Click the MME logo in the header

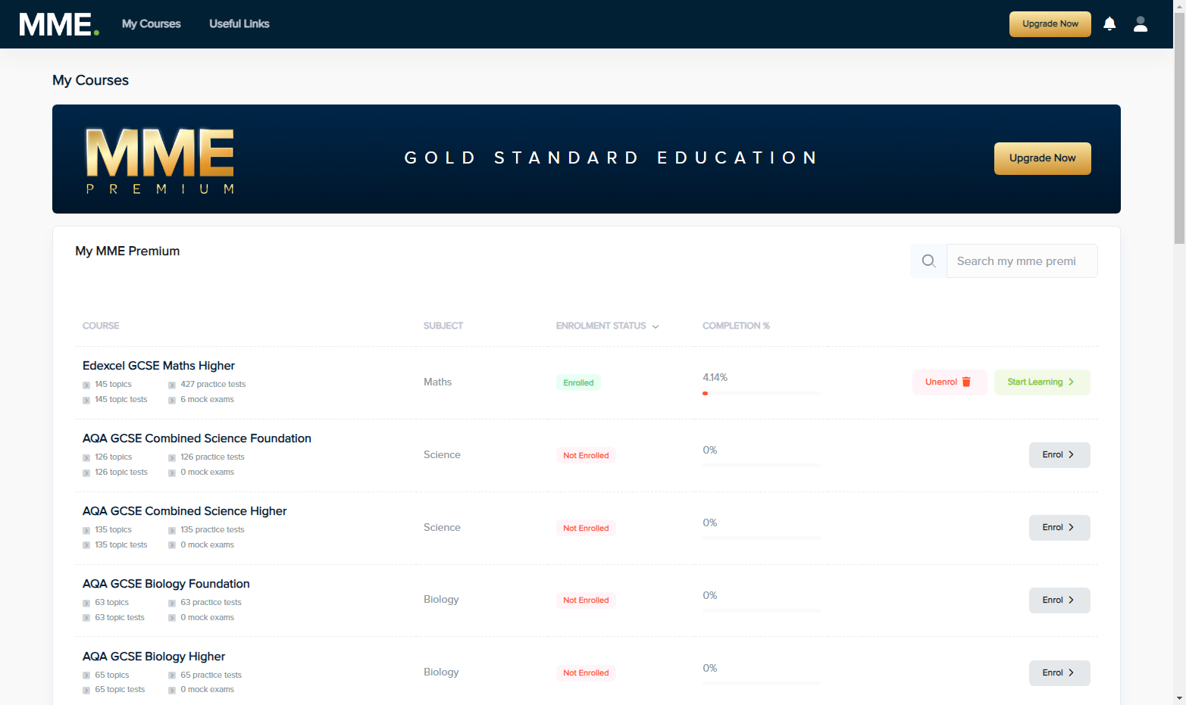coord(59,24)
